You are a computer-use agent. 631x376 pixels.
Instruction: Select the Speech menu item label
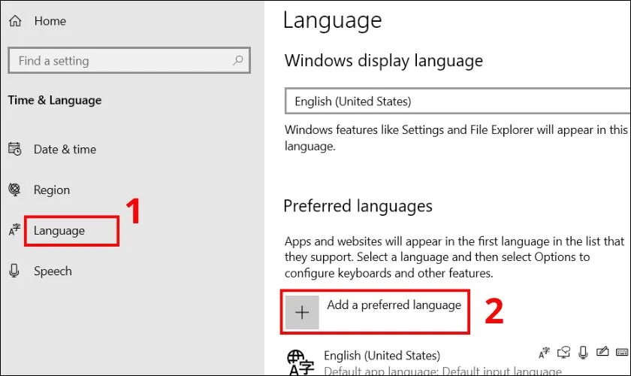[53, 271]
